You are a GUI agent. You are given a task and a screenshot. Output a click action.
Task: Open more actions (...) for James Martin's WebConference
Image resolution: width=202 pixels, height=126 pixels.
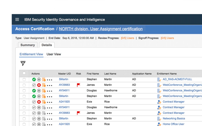tap(49, 86)
